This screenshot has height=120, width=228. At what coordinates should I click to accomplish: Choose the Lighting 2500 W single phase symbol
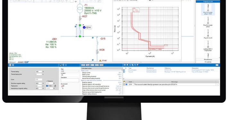coord(208,46)
